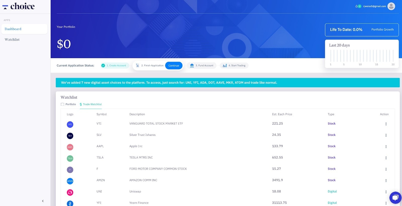Image resolution: width=402 pixels, height=206 pixels.
Task: Click the Silver Trust Ishares description
Action: pos(142,135)
